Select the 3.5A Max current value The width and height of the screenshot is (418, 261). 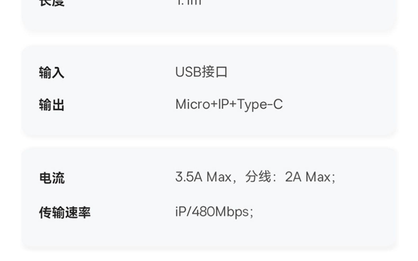[x=203, y=177]
